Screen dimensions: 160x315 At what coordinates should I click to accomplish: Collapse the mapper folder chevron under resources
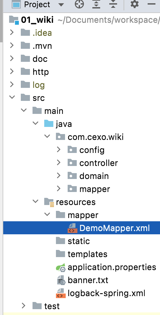[x=47, y=214]
